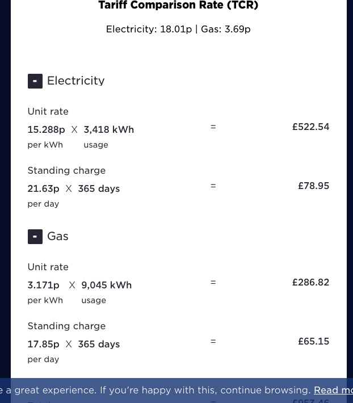This screenshot has width=353, height=403.
Task: Click the £65.15 gas standing charge total
Action: pyautogui.click(x=313, y=342)
